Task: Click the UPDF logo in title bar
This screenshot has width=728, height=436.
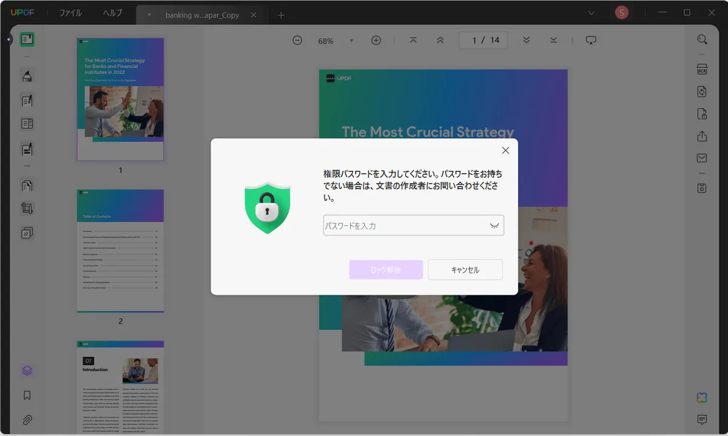Action: point(21,13)
